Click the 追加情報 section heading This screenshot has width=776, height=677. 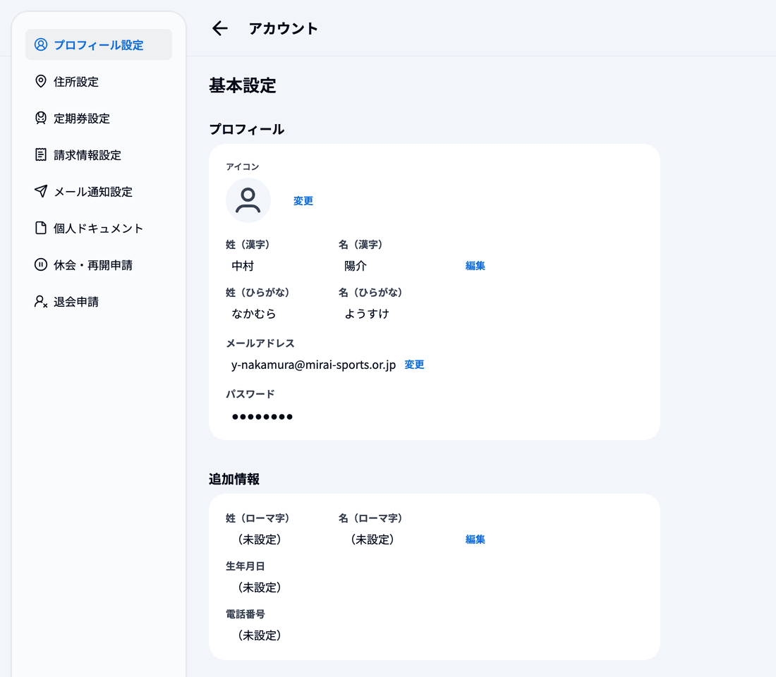pos(234,479)
